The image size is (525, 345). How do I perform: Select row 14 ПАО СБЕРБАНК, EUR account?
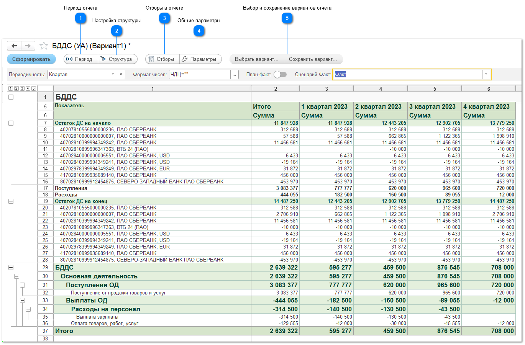[152, 168]
